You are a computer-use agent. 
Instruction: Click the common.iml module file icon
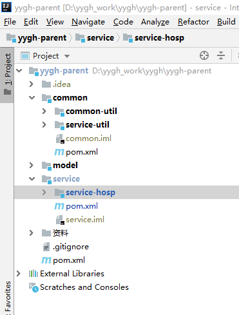[x=60, y=138]
